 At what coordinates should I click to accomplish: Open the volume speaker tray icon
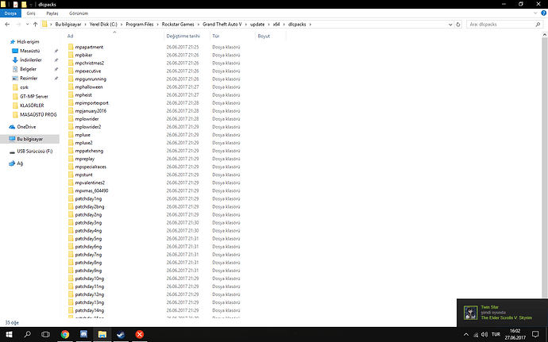coord(484,334)
